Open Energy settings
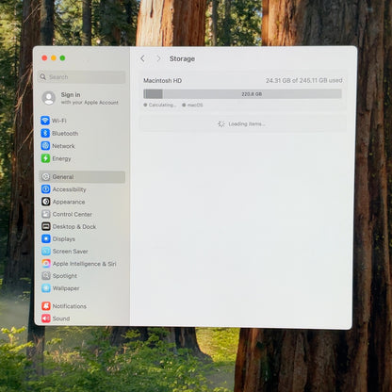Viewport: 392px width, 392px height. pyautogui.click(x=82, y=158)
